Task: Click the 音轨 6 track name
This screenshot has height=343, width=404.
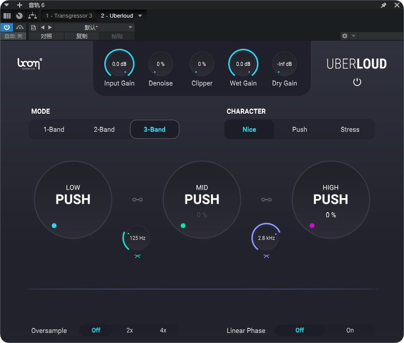Action: tap(36, 5)
